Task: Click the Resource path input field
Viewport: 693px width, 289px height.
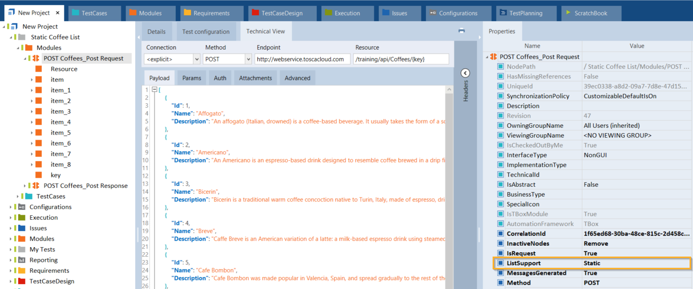Action: point(401,59)
